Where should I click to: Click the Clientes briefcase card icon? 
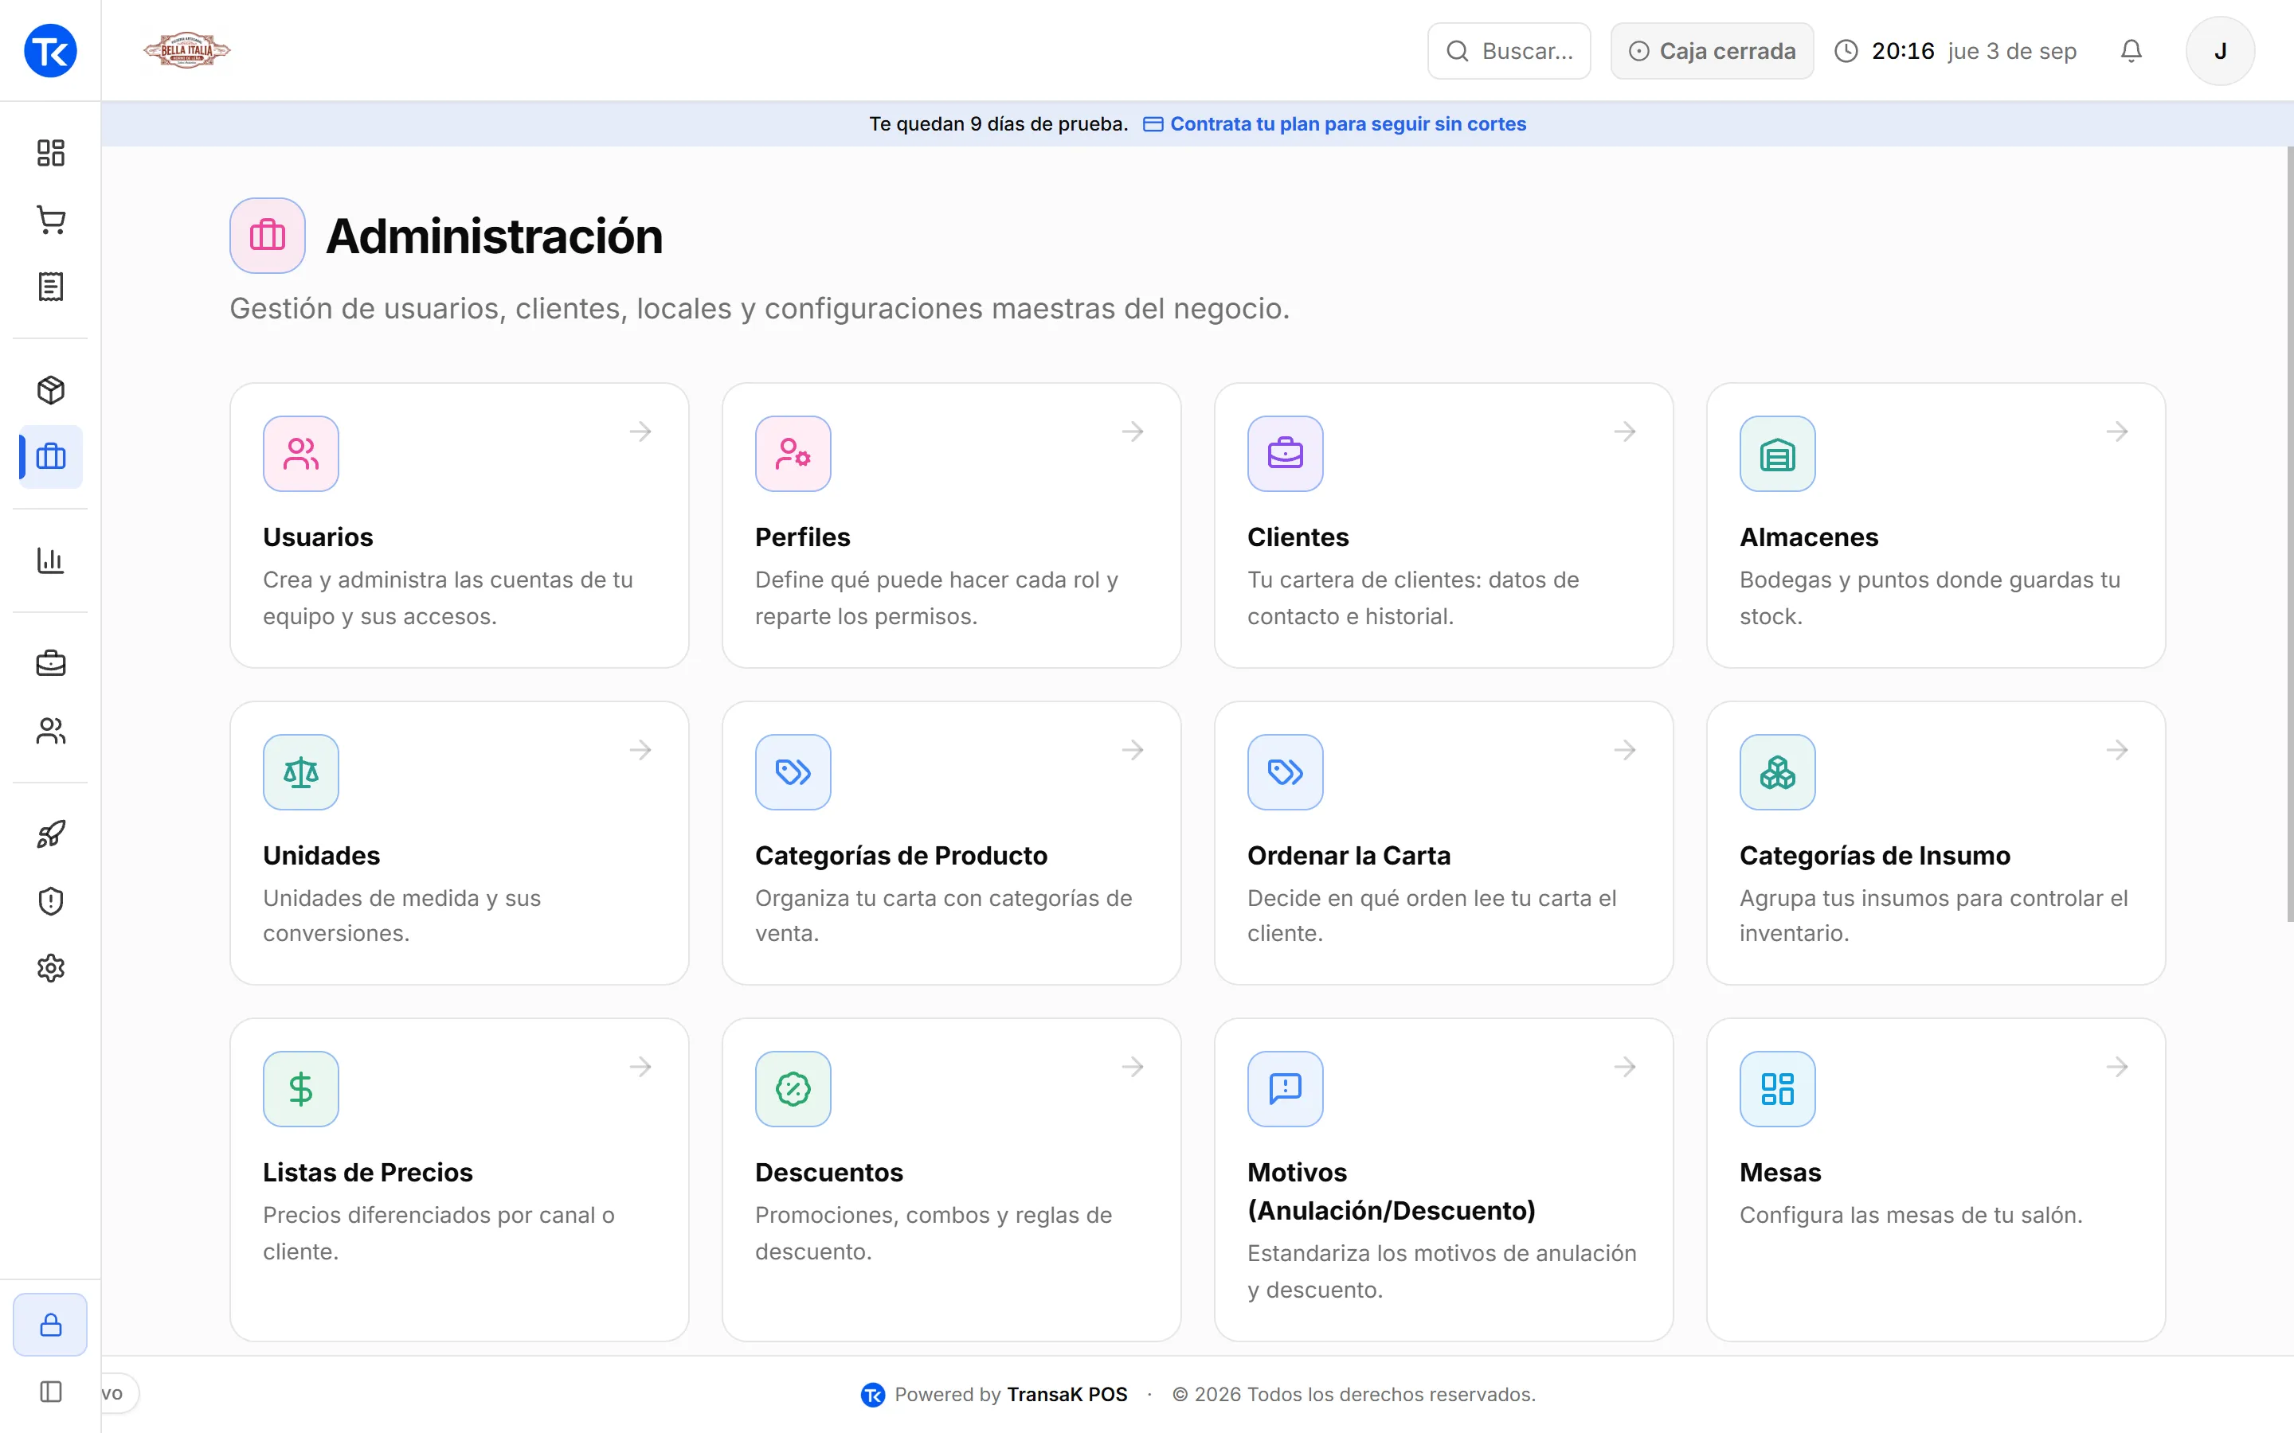1285,454
